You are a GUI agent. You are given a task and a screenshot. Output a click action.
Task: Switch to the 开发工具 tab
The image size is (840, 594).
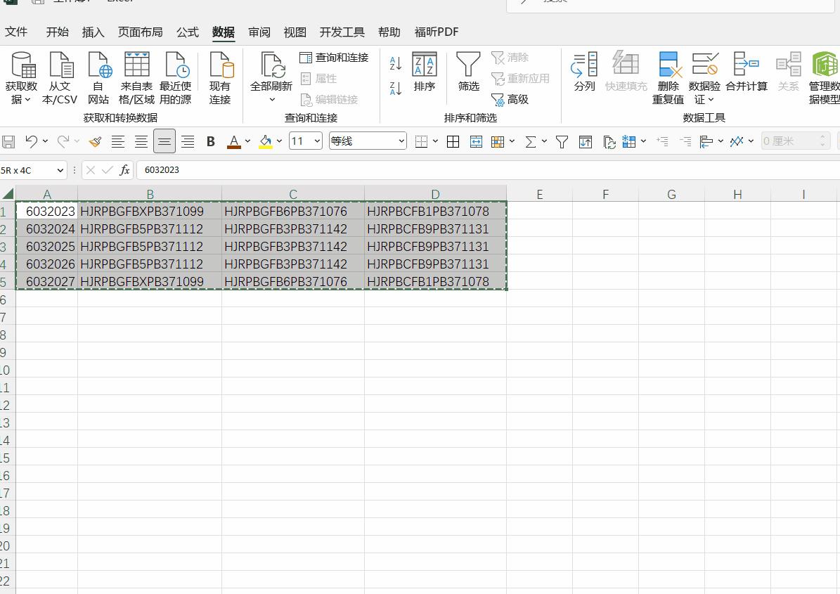[x=342, y=32]
